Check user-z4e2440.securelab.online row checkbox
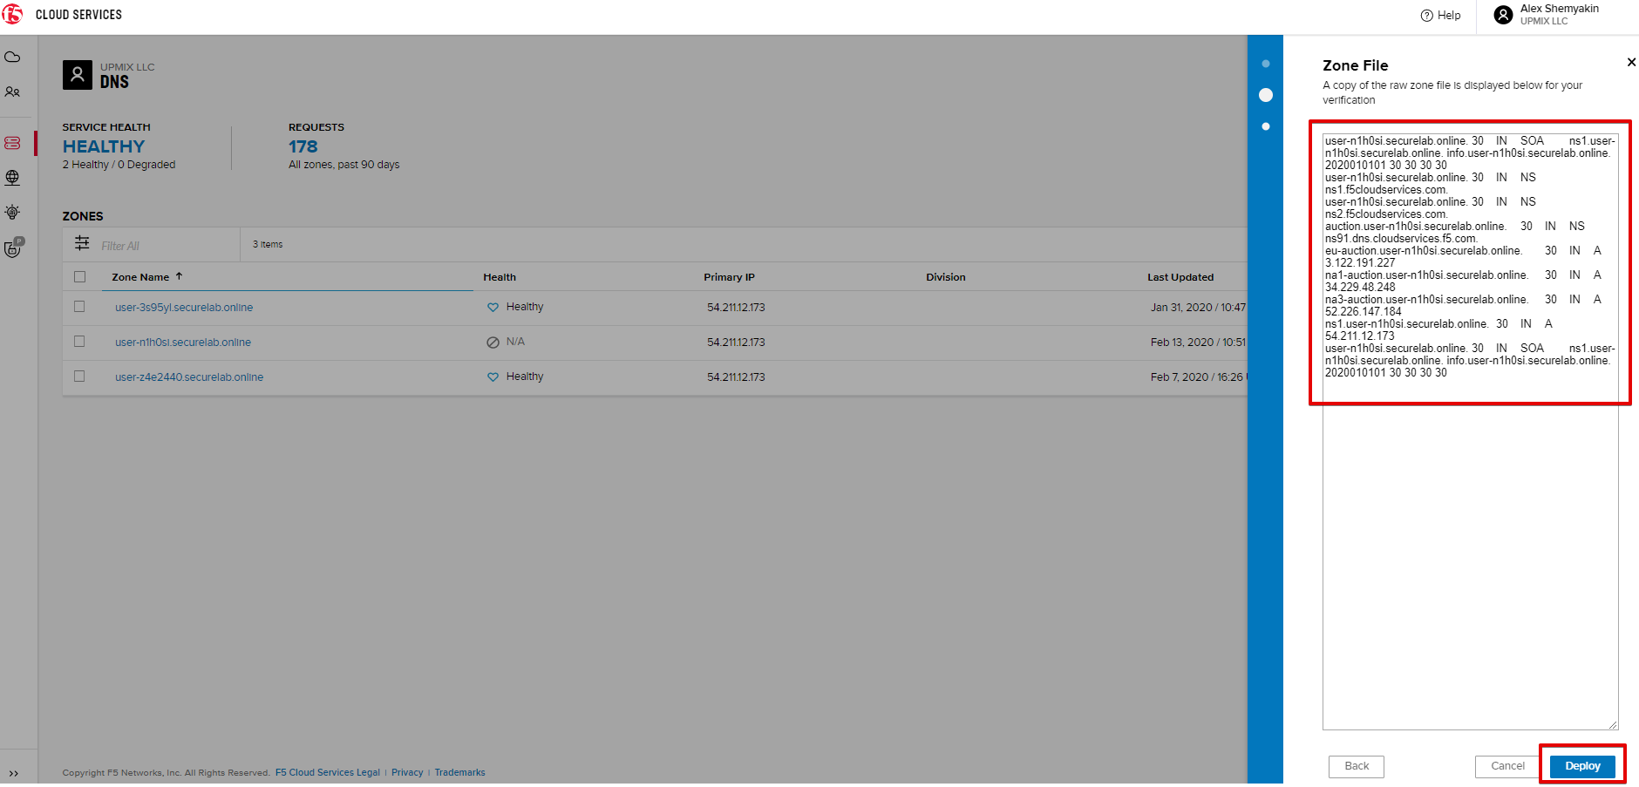1639x787 pixels. coord(79,377)
